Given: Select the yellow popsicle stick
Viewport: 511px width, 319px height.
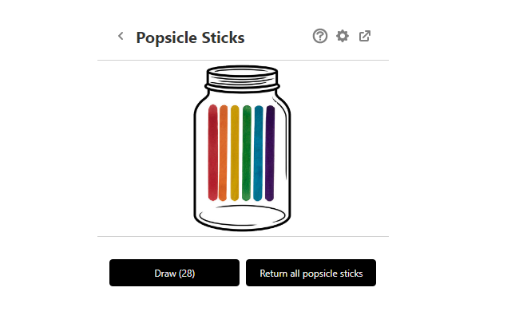Looking at the screenshot, I should tap(235, 152).
